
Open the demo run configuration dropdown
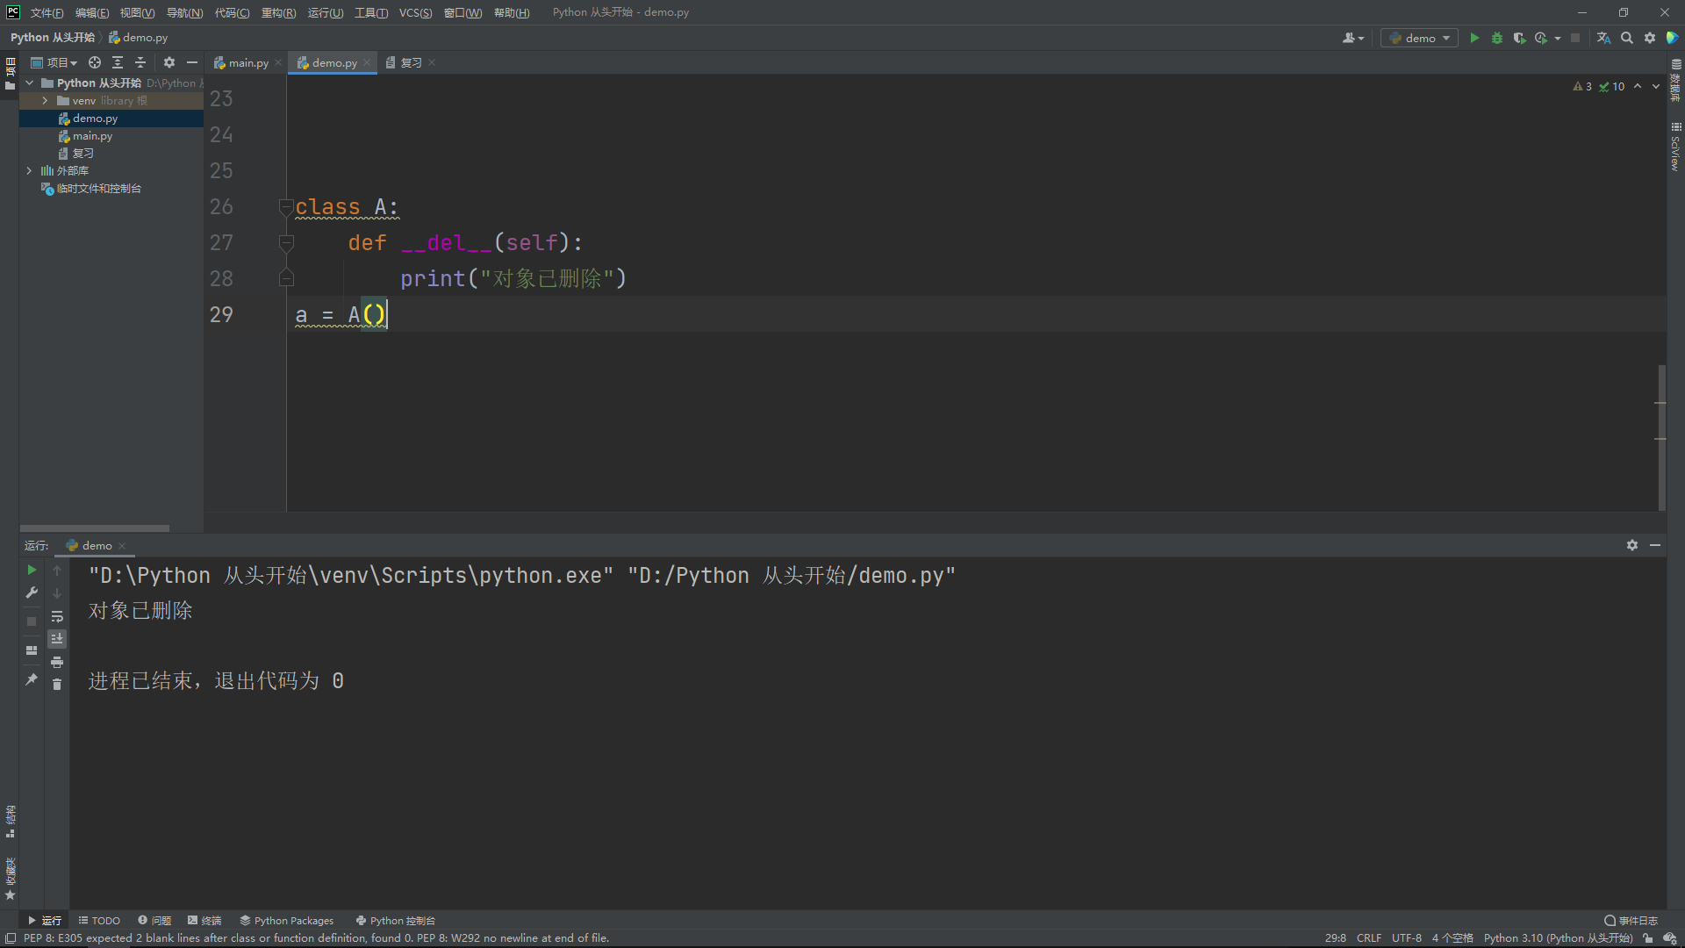click(1419, 38)
